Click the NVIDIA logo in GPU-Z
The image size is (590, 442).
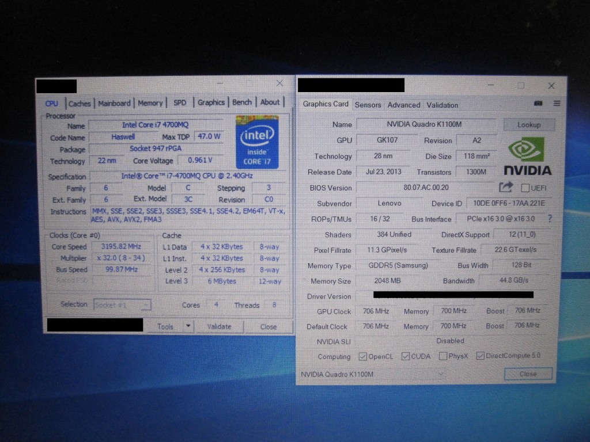pyautogui.click(x=528, y=157)
